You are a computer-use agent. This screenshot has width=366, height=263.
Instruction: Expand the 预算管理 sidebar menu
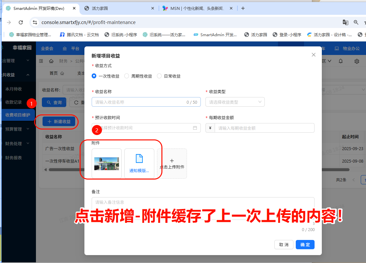click(18, 129)
